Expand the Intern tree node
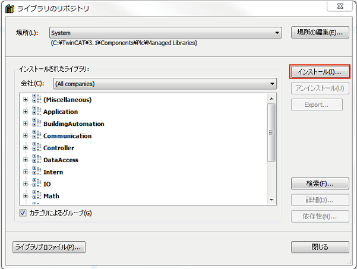Viewport: 357px width, 269px height. (26, 172)
